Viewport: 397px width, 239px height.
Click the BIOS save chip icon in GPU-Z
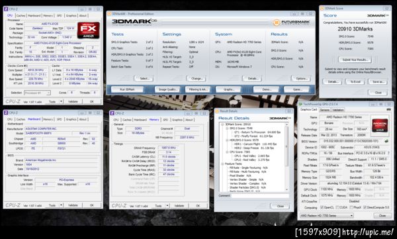pyautogui.click(x=386, y=141)
